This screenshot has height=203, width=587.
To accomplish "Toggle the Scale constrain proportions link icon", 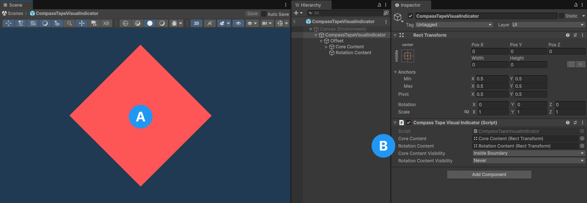I will click(x=467, y=112).
